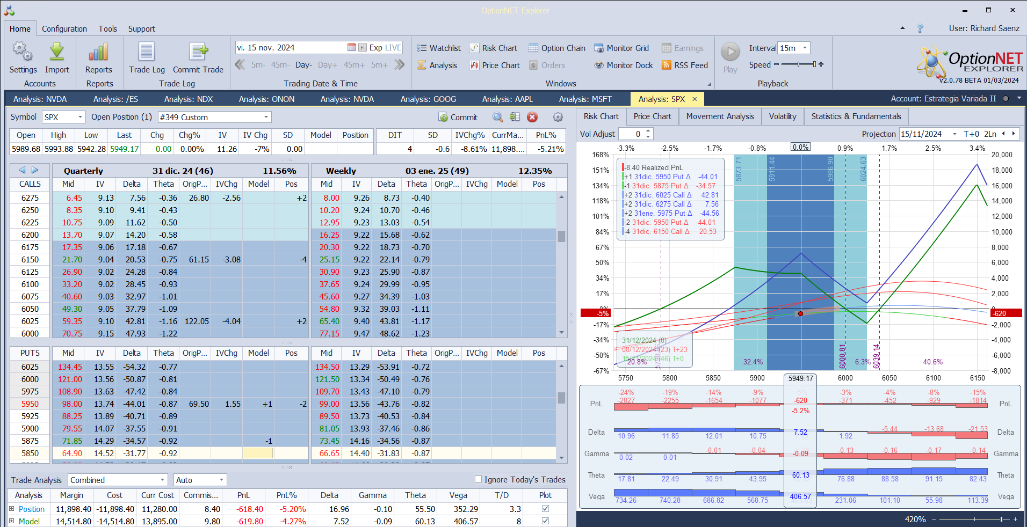The height and width of the screenshot is (527, 1027).
Task: Uncheck the Position row Plot checkbox
Action: tap(545, 509)
